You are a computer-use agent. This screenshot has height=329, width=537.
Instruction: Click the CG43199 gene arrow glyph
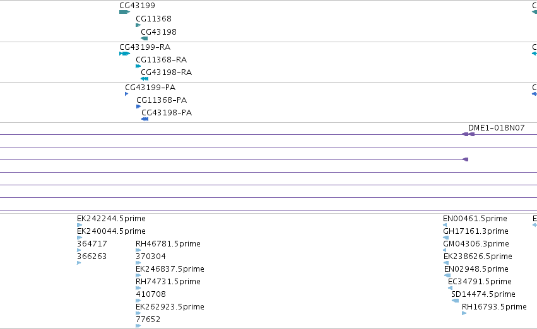tap(125, 12)
